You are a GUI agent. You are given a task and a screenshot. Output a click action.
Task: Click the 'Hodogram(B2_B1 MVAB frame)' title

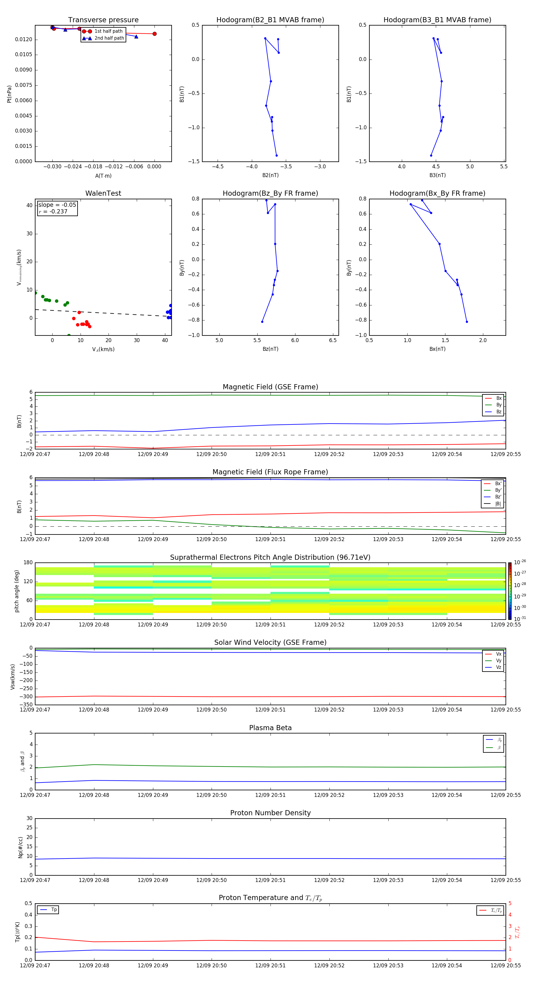270,20
